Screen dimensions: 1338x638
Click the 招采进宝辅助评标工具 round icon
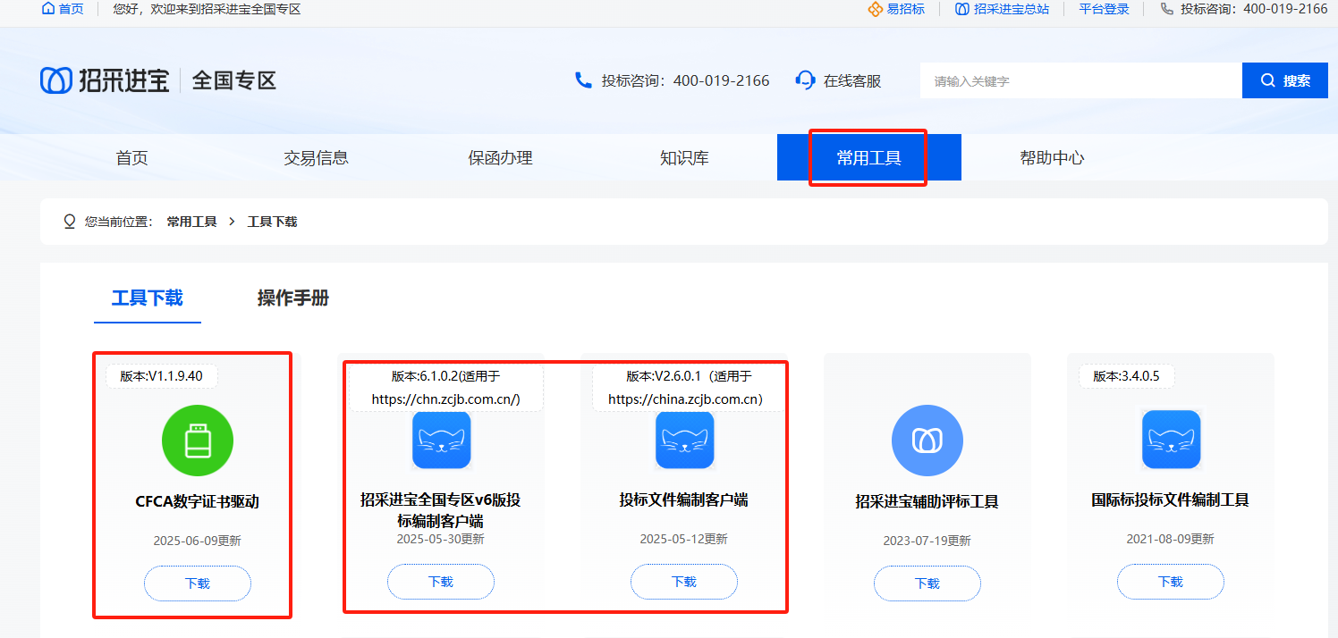click(x=927, y=441)
